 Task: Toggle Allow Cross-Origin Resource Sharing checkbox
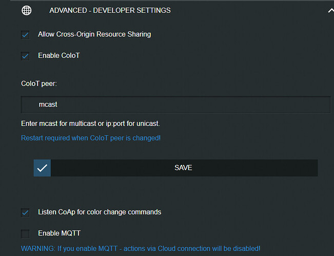pyautogui.click(x=25, y=35)
